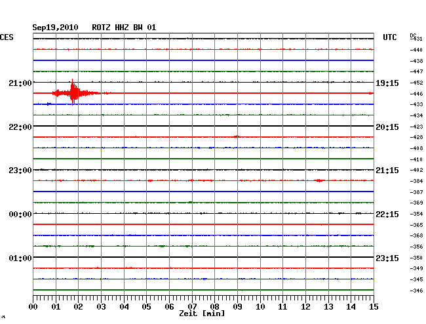Click the DC offset value -440
This screenshot has height=324, width=426.
[x=416, y=50]
